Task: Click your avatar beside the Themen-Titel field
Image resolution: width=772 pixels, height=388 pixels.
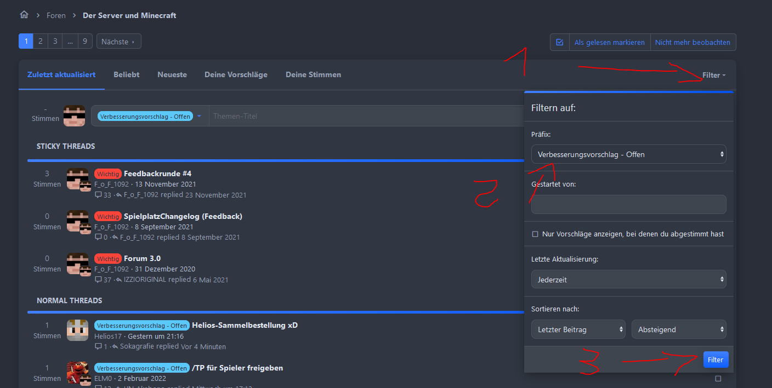Action: tap(74, 116)
